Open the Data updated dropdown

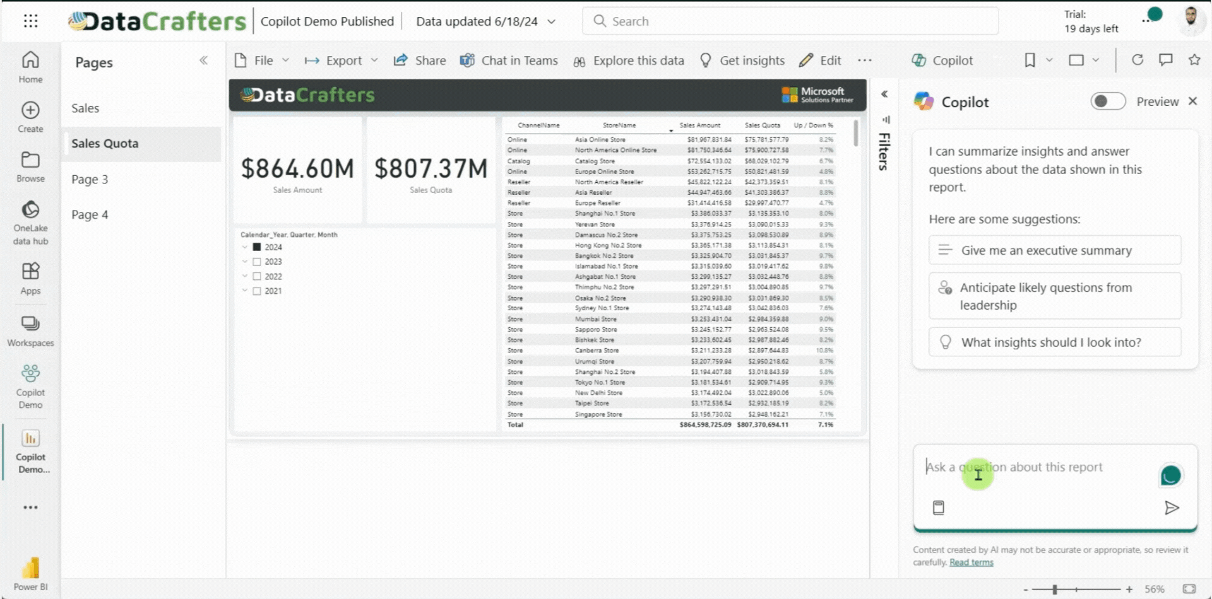[x=551, y=21]
